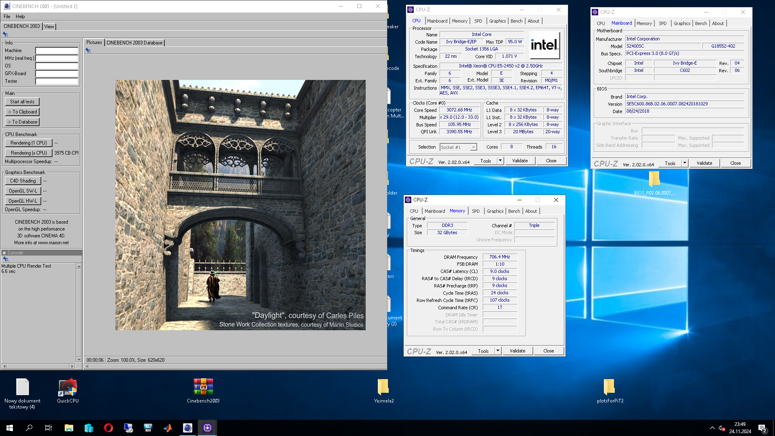
Task: Open Cinebench2003 WinRAR archive icon
Action: 203,390
